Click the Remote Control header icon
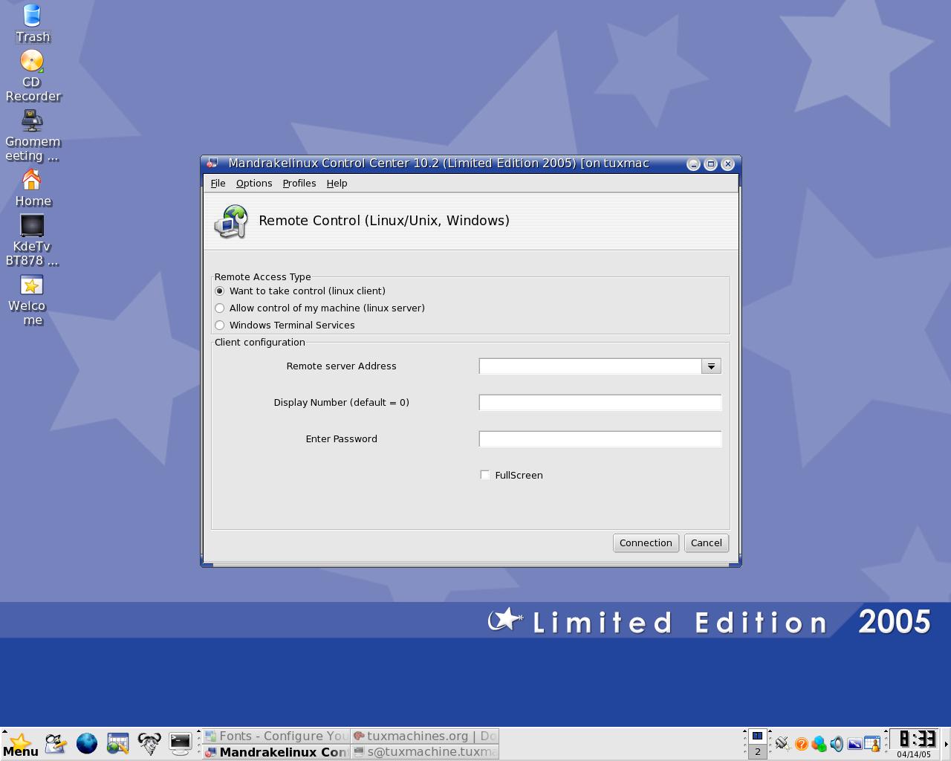This screenshot has height=761, width=951. 231,221
